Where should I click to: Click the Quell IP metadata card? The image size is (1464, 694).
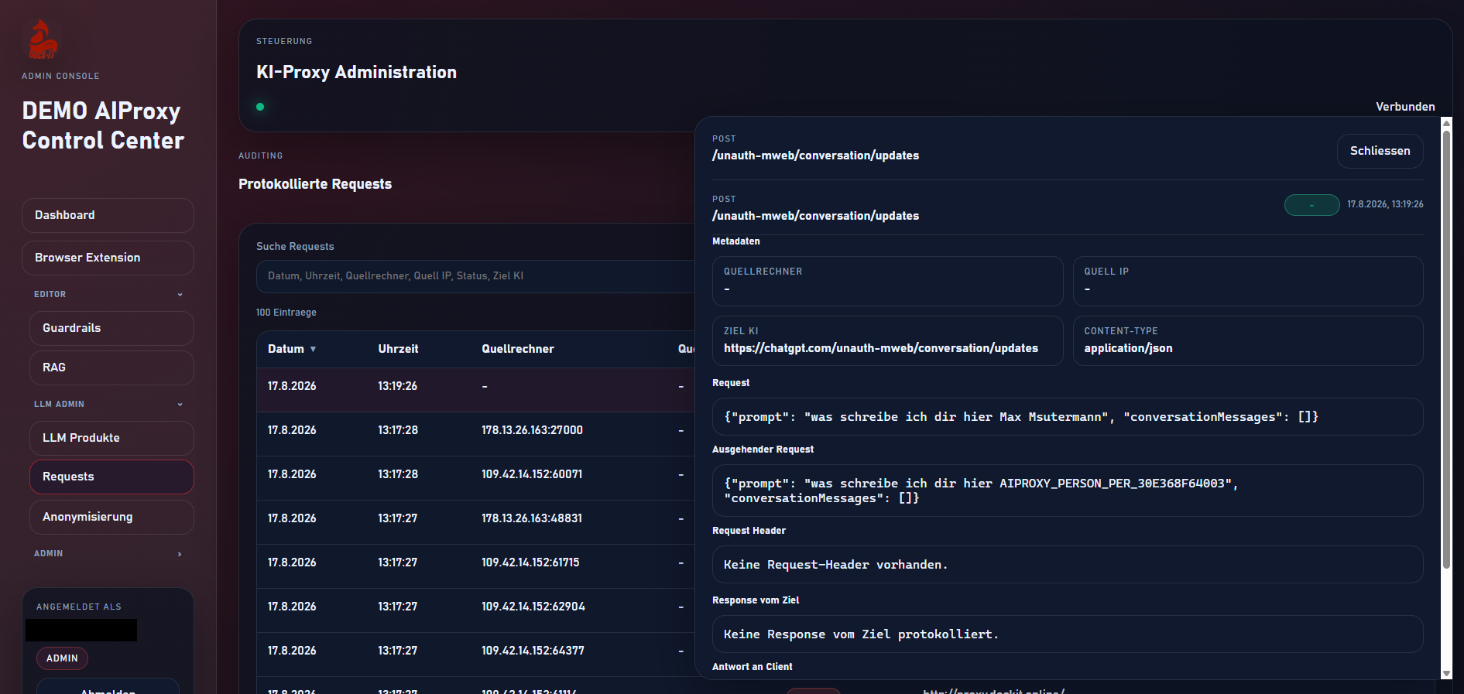pos(1248,281)
